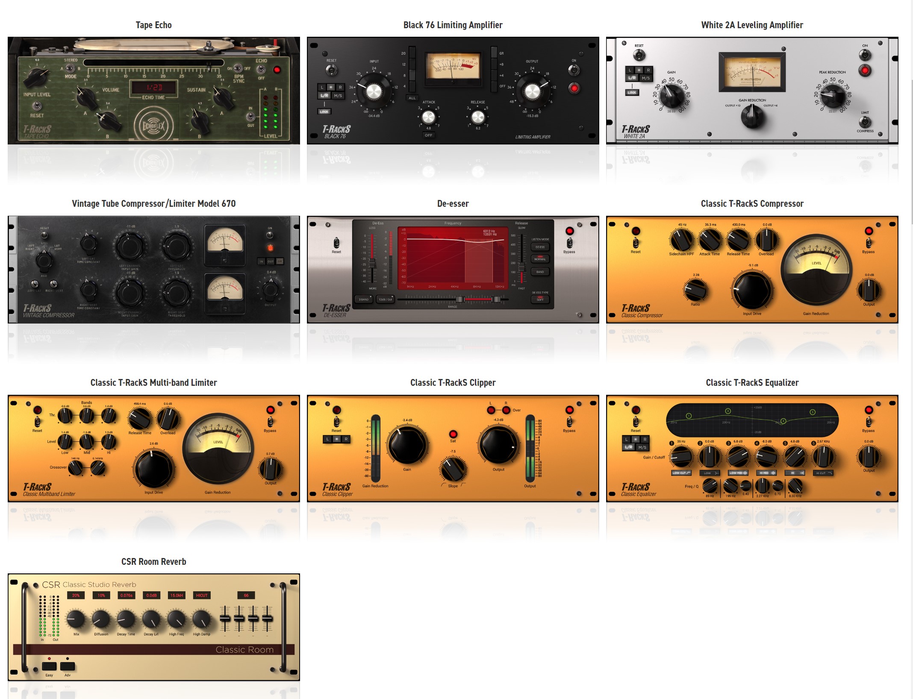
Task: Click the Ratio knob on Classic Compressor
Action: [695, 290]
